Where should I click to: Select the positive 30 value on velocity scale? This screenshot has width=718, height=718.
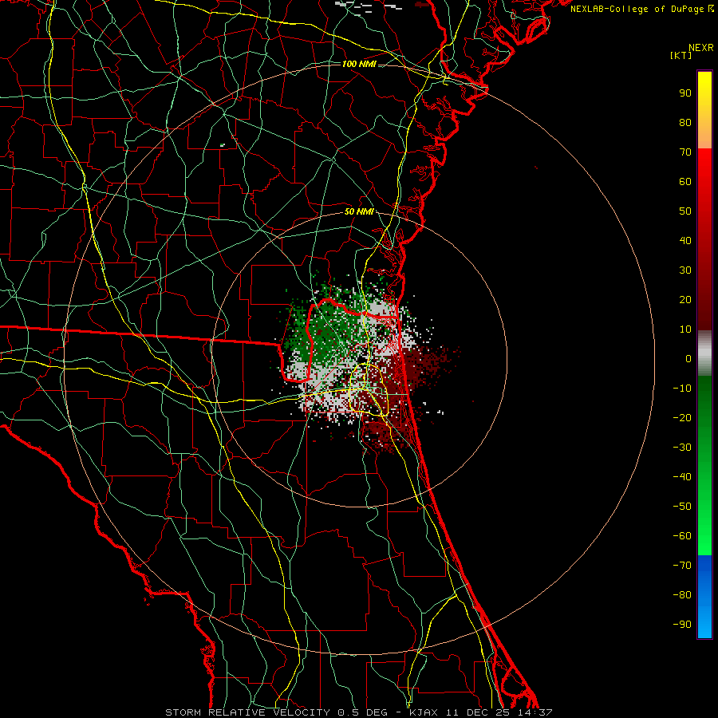point(685,270)
